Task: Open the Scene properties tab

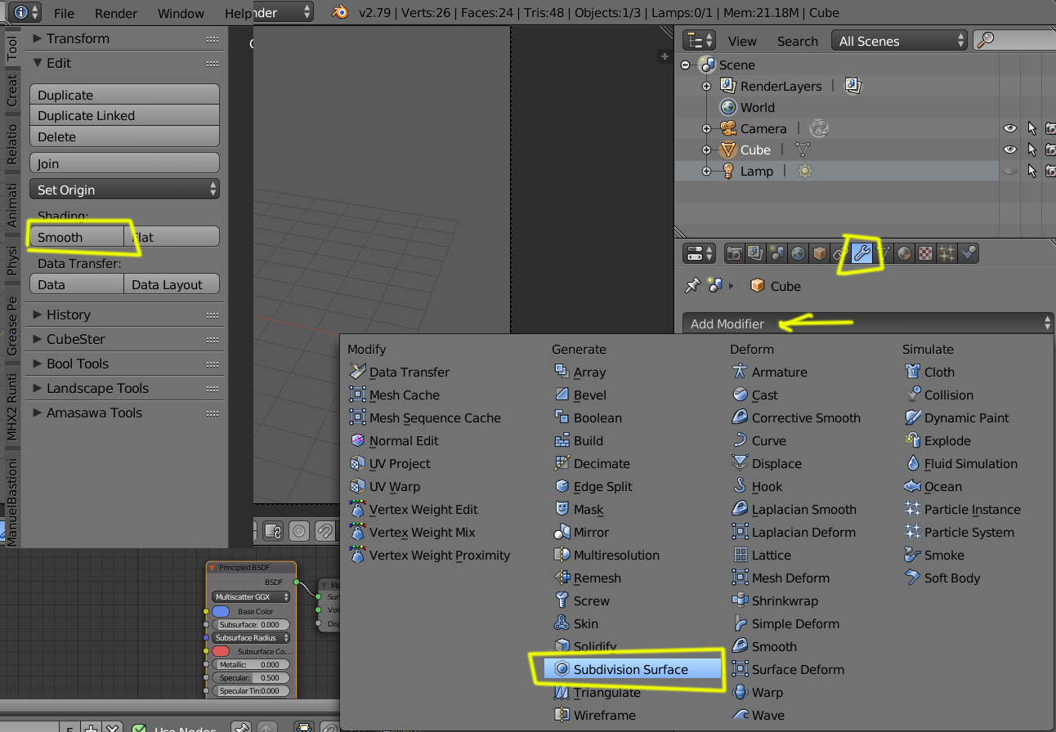Action: 777,253
